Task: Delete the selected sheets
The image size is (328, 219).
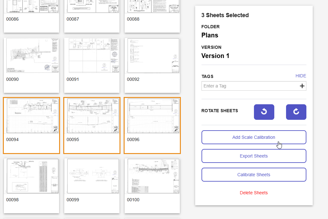Action: pos(253,192)
